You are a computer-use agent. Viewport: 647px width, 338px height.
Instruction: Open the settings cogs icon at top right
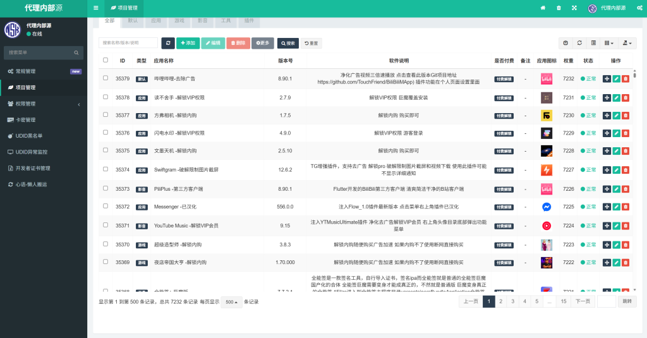[639, 8]
